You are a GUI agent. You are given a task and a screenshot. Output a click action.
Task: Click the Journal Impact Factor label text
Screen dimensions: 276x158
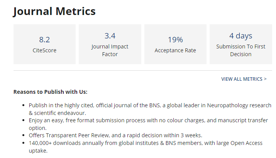click(110, 50)
